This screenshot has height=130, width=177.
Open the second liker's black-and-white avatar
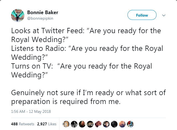[74, 124]
